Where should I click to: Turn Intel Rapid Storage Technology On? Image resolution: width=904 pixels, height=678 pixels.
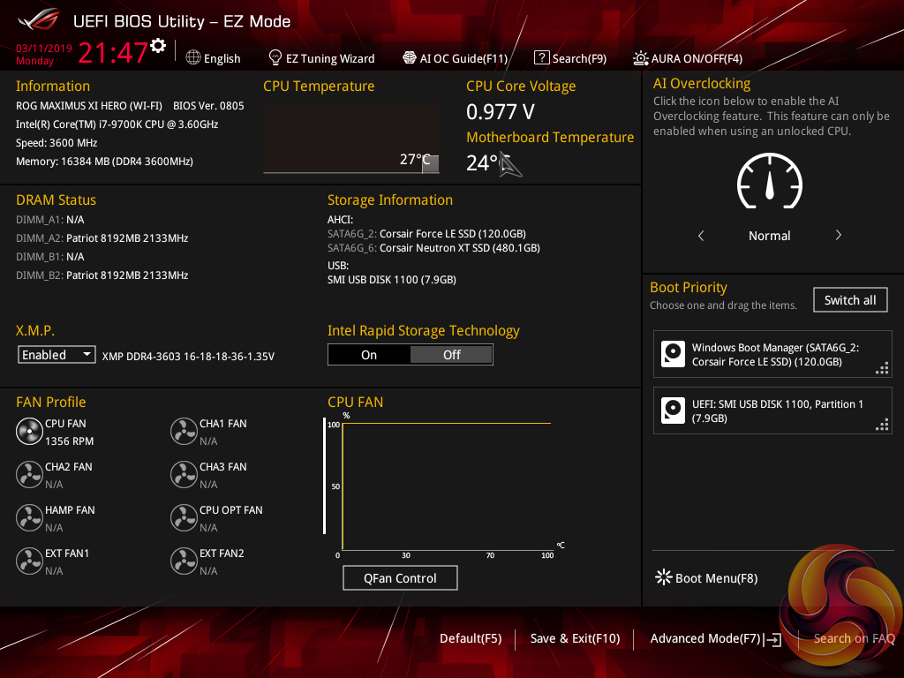[369, 355]
